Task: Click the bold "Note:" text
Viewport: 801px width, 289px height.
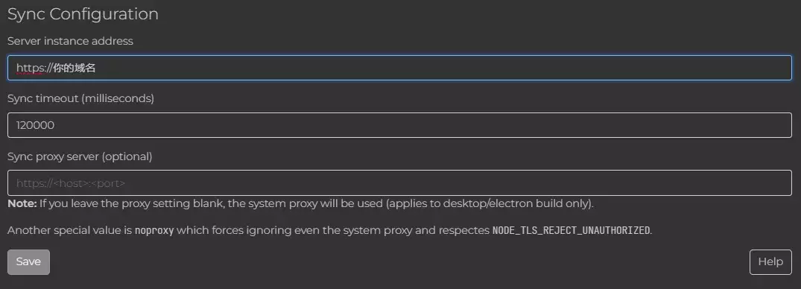Action: pos(22,204)
